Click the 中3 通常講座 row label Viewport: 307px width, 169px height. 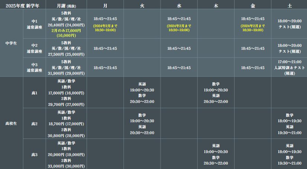coord(34,67)
